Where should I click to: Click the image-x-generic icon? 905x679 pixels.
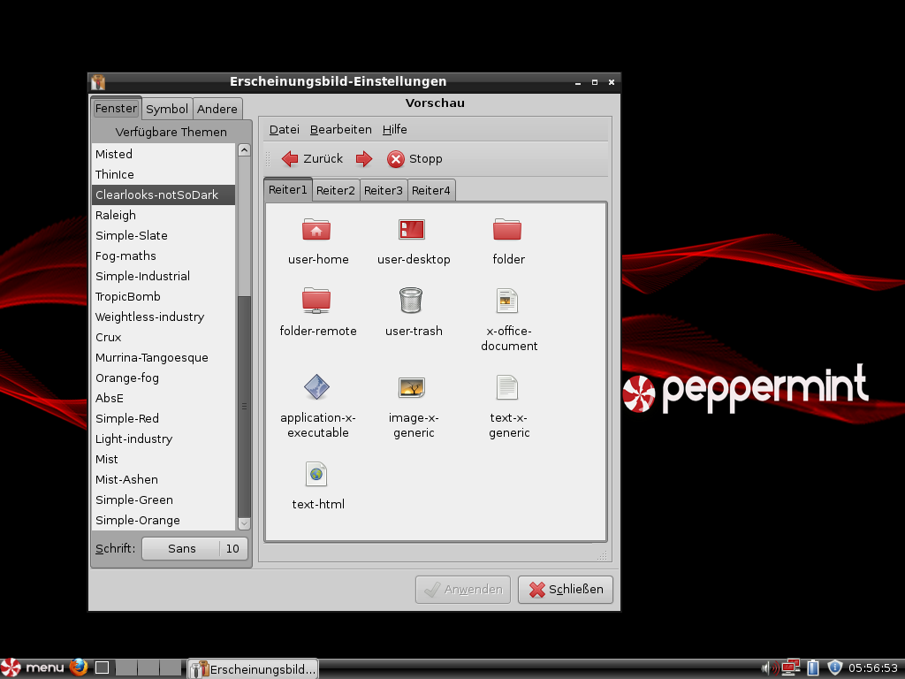413,386
